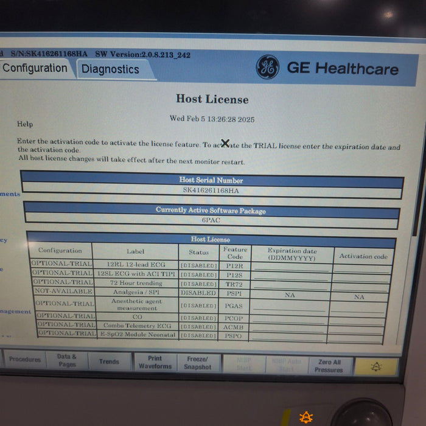Switch to the Configuration tab
426x426 pixels.
point(35,68)
